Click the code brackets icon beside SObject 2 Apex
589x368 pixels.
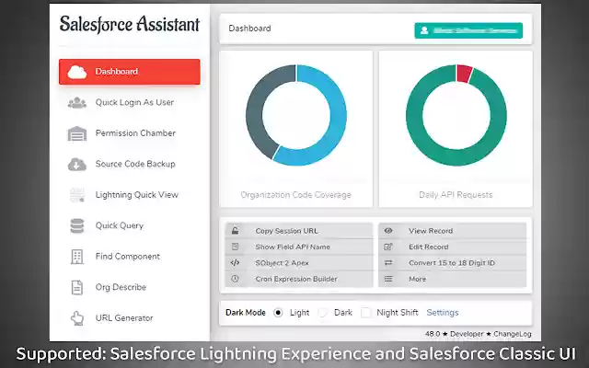click(236, 263)
